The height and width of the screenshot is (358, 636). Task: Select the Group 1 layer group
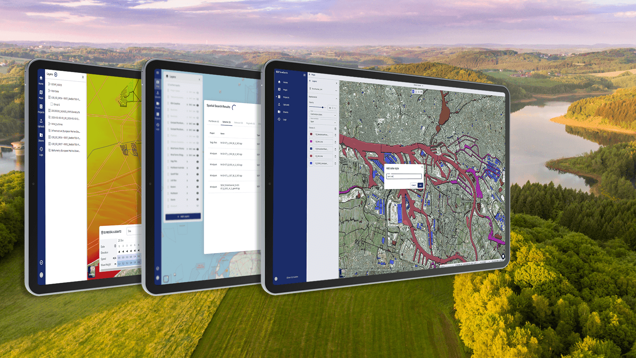pos(55,105)
